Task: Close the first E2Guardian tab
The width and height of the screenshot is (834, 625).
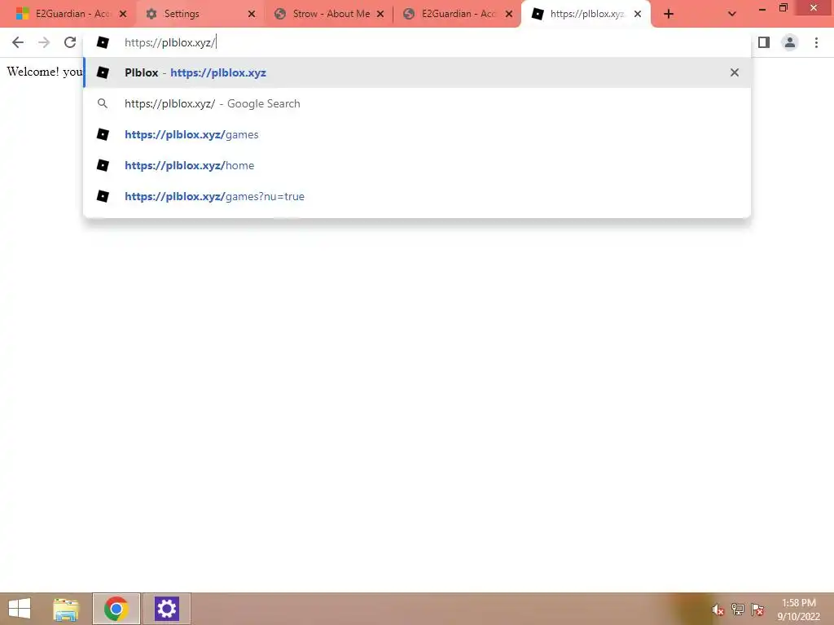Action: pos(123,15)
